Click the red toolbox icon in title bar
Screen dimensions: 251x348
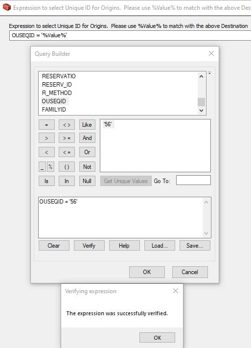pos(7,7)
